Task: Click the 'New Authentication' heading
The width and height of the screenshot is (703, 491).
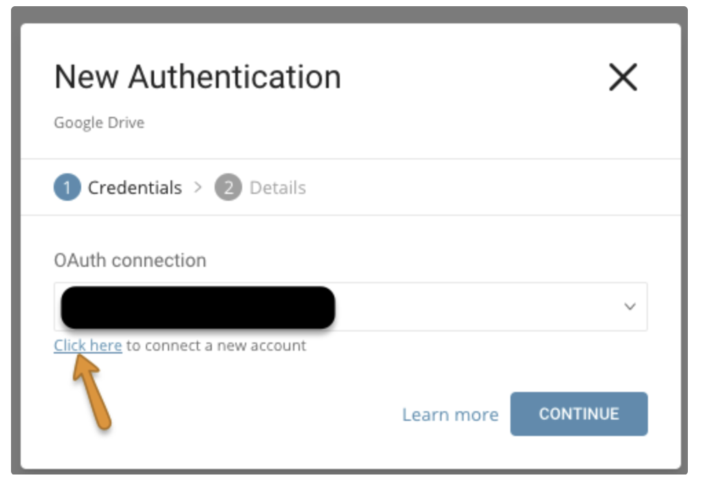Action: [197, 76]
